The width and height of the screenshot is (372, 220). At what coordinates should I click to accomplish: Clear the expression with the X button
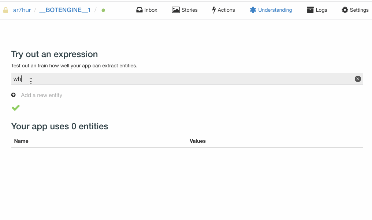358,79
